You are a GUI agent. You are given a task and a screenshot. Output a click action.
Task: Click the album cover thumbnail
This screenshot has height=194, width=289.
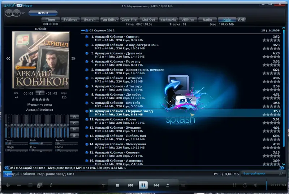41,60
